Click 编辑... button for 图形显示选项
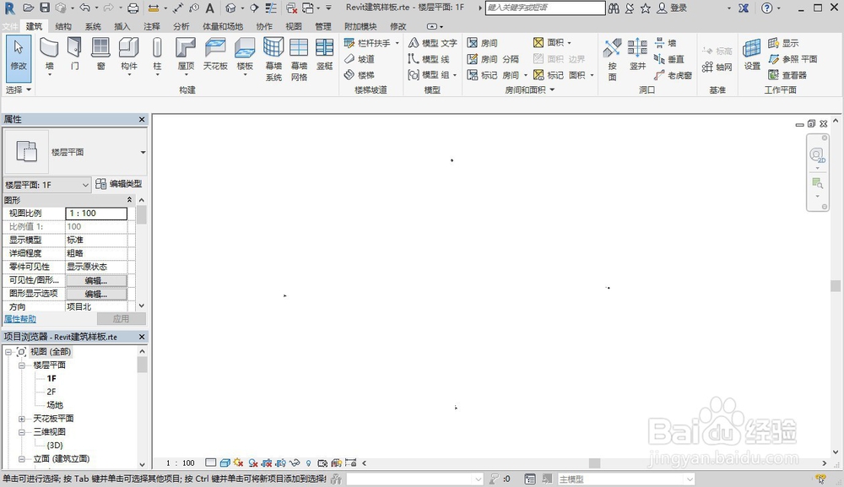This screenshot has width=844, height=487. tap(96, 294)
